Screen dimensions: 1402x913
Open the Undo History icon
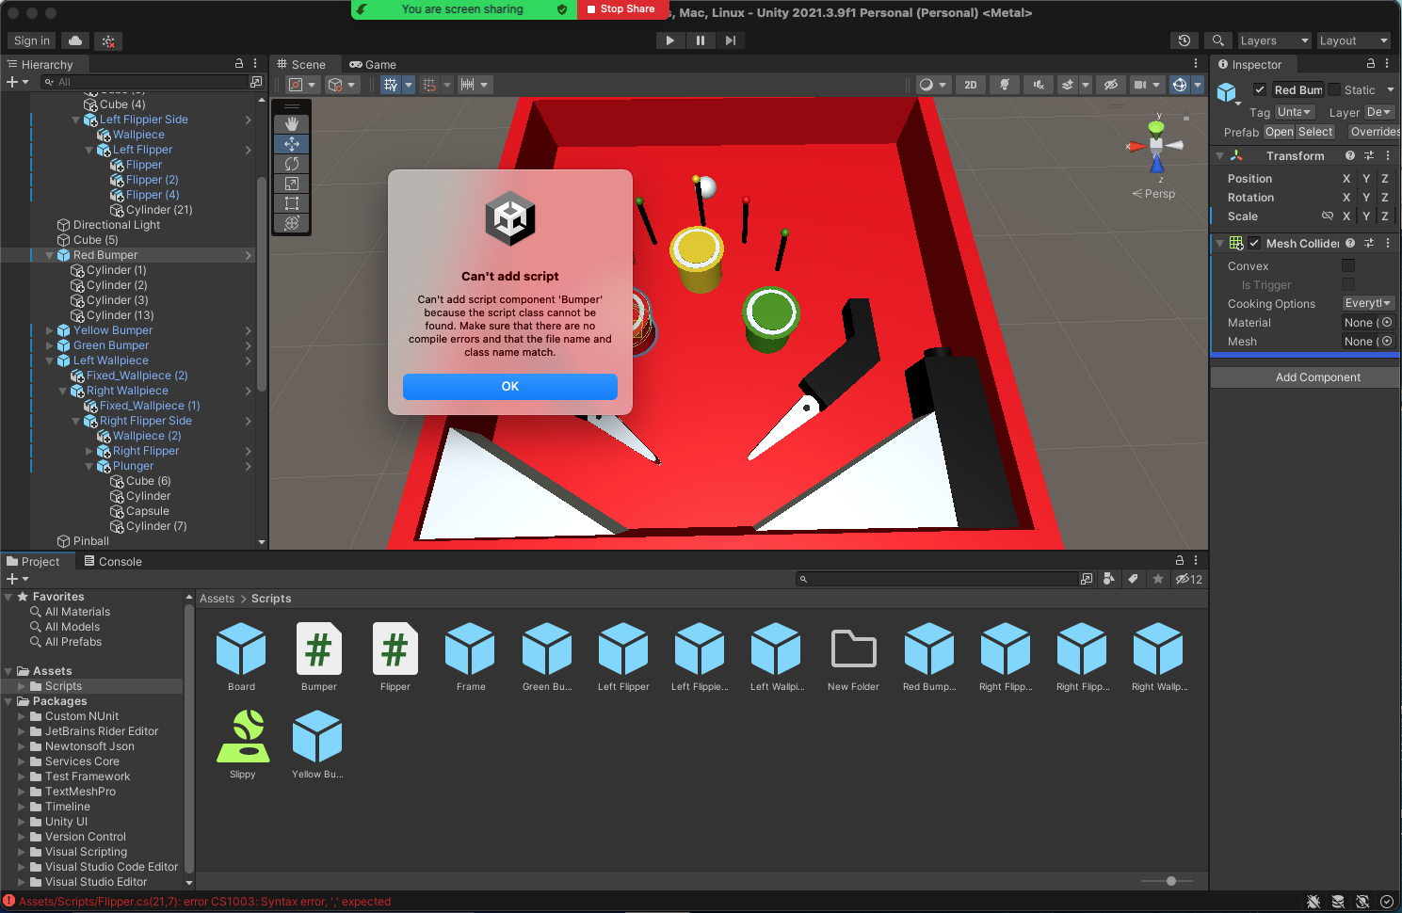[1184, 40]
